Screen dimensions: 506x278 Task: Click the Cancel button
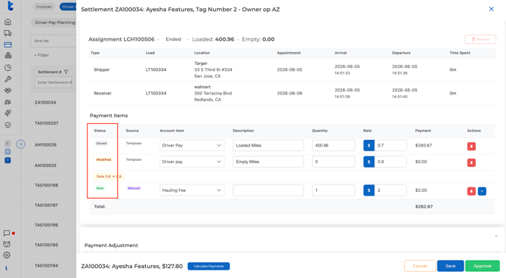(420, 266)
